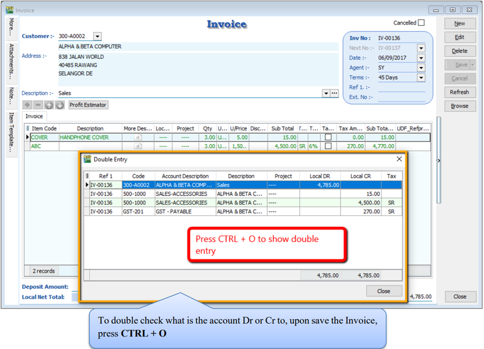Open the Item Template side tab

coord(11,132)
